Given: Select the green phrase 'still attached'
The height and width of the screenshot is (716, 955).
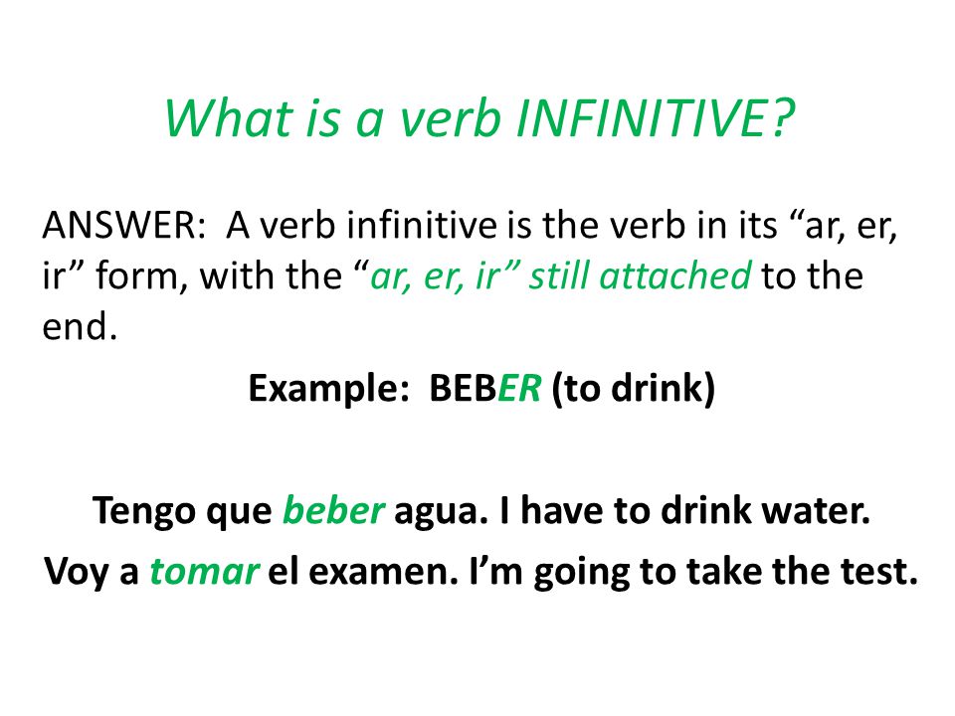Looking at the screenshot, I should pos(640,276).
